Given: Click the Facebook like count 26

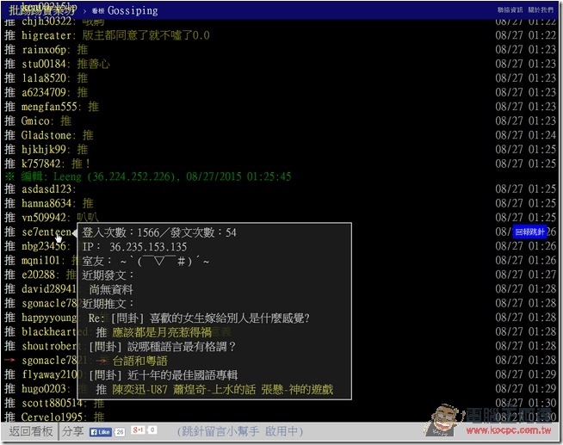Looking at the screenshot, I should tap(120, 432).
